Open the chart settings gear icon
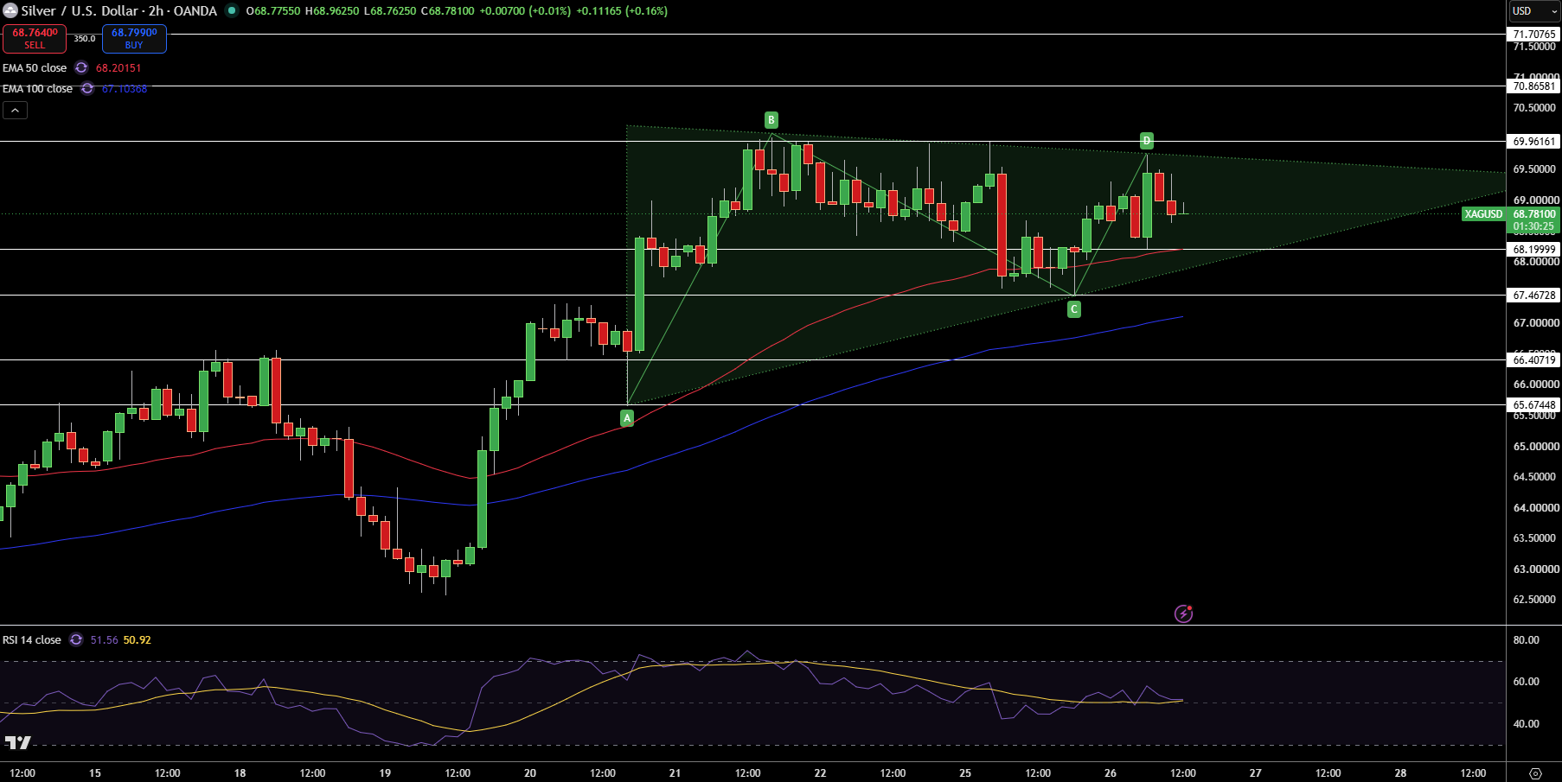 1535,773
